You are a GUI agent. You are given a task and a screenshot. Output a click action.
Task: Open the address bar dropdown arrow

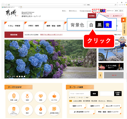[83, 5]
